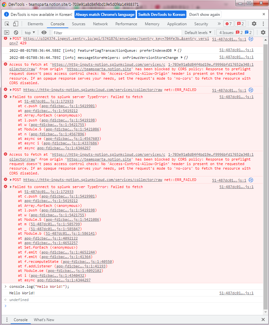
Task: Click the undefined return value
Action: pos(19,300)
